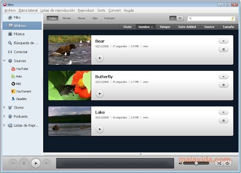Sort by the Date Added column
Screen dimensions: 241x173
point(187,27)
